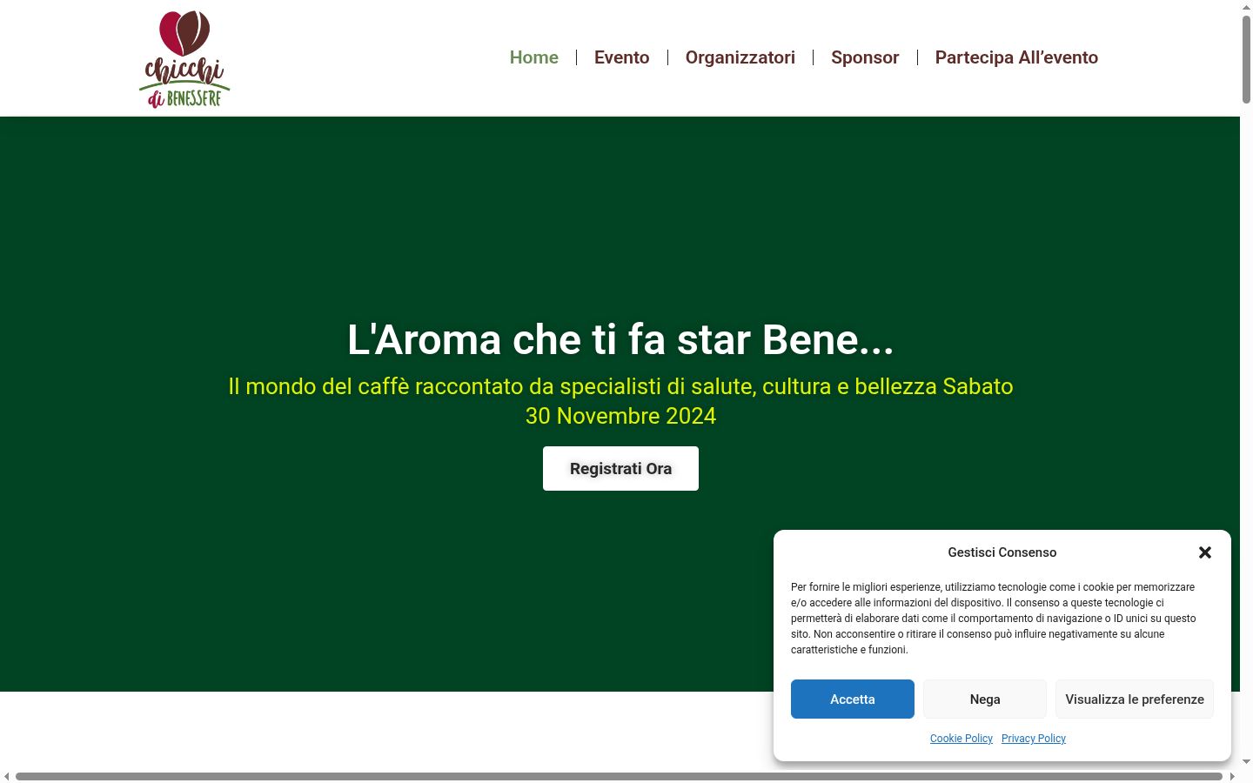Click the vertical scrollbar thumb
The width and height of the screenshot is (1253, 783).
point(1246,57)
